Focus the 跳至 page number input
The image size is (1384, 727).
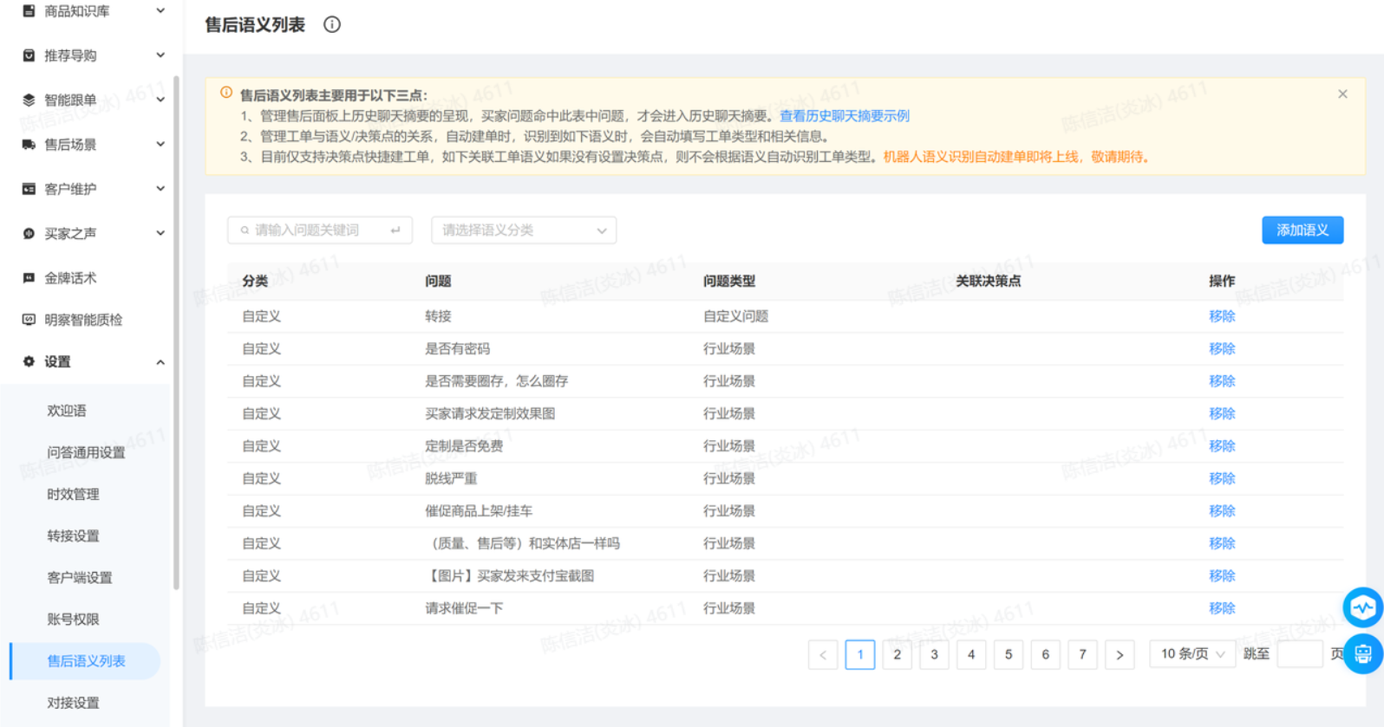[1300, 654]
